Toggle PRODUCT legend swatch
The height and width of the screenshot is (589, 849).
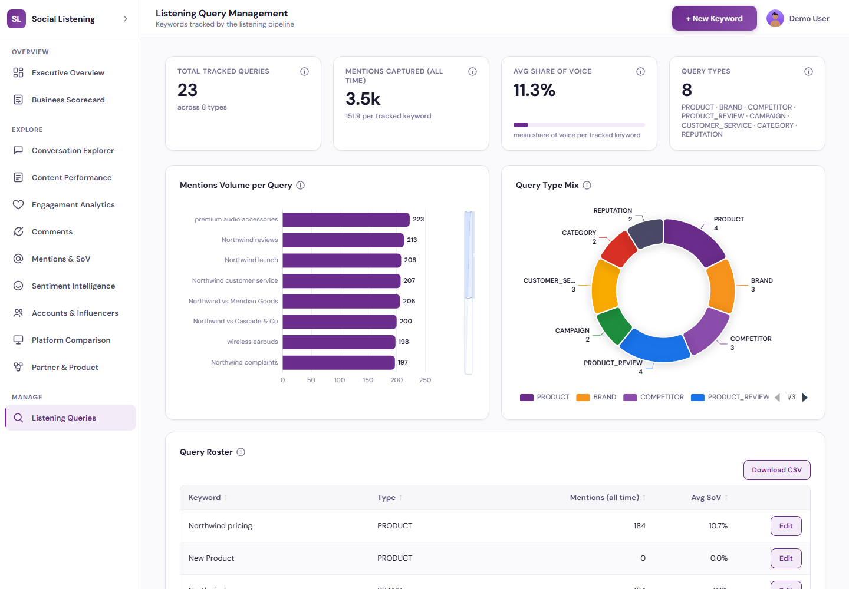click(526, 398)
